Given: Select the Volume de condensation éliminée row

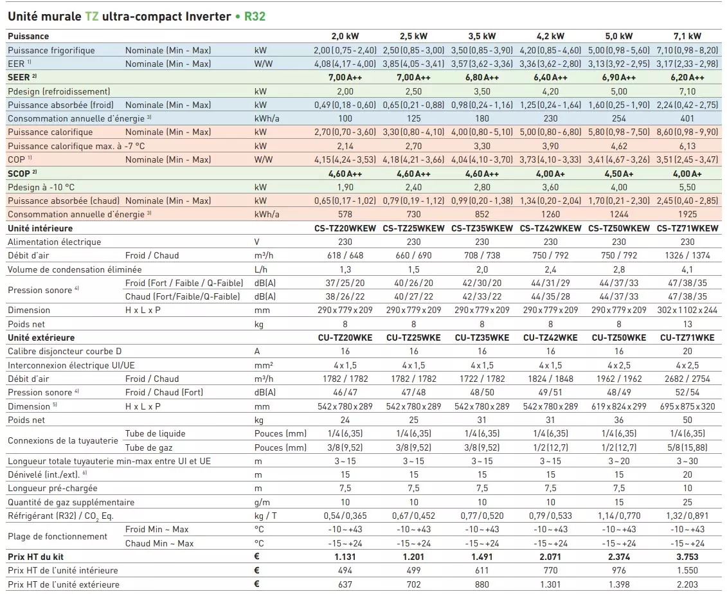Looking at the screenshot, I should tap(75, 269).
